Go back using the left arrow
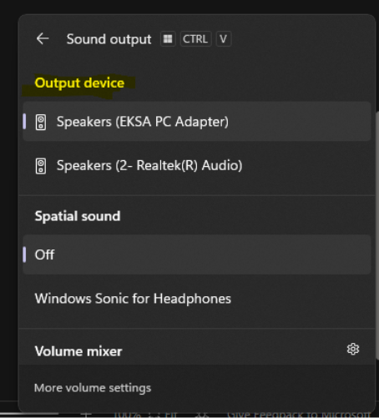This screenshot has height=418, width=379. 43,38
